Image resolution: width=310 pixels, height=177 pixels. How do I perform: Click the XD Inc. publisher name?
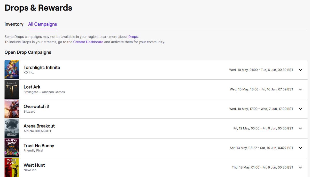coord(29,73)
